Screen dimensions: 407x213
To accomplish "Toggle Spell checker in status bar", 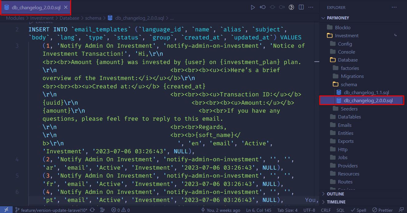I will 358,210.
